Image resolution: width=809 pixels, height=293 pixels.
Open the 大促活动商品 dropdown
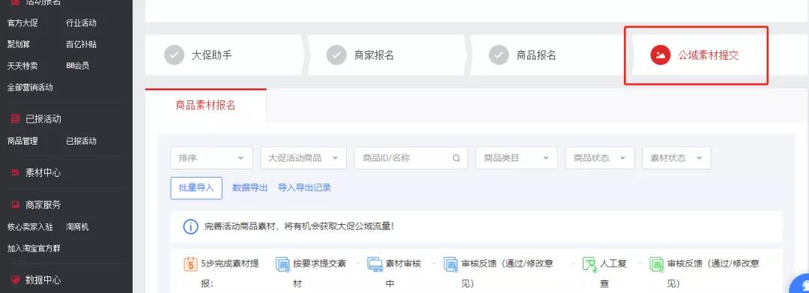click(x=303, y=158)
